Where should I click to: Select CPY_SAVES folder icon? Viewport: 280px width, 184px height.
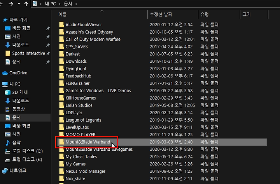point(61,46)
